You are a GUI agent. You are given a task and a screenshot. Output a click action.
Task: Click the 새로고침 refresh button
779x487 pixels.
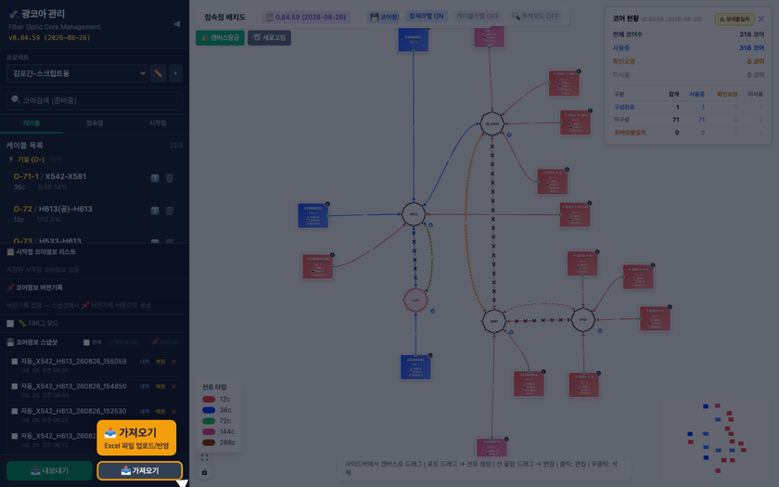coord(269,38)
